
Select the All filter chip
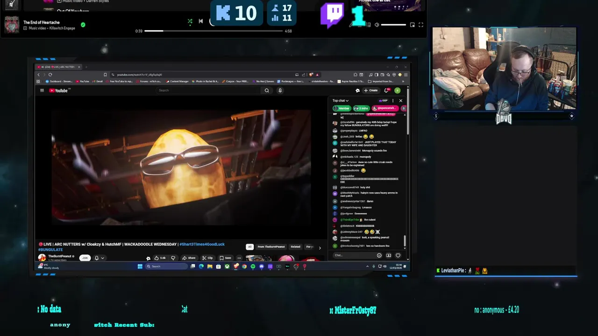(x=249, y=246)
